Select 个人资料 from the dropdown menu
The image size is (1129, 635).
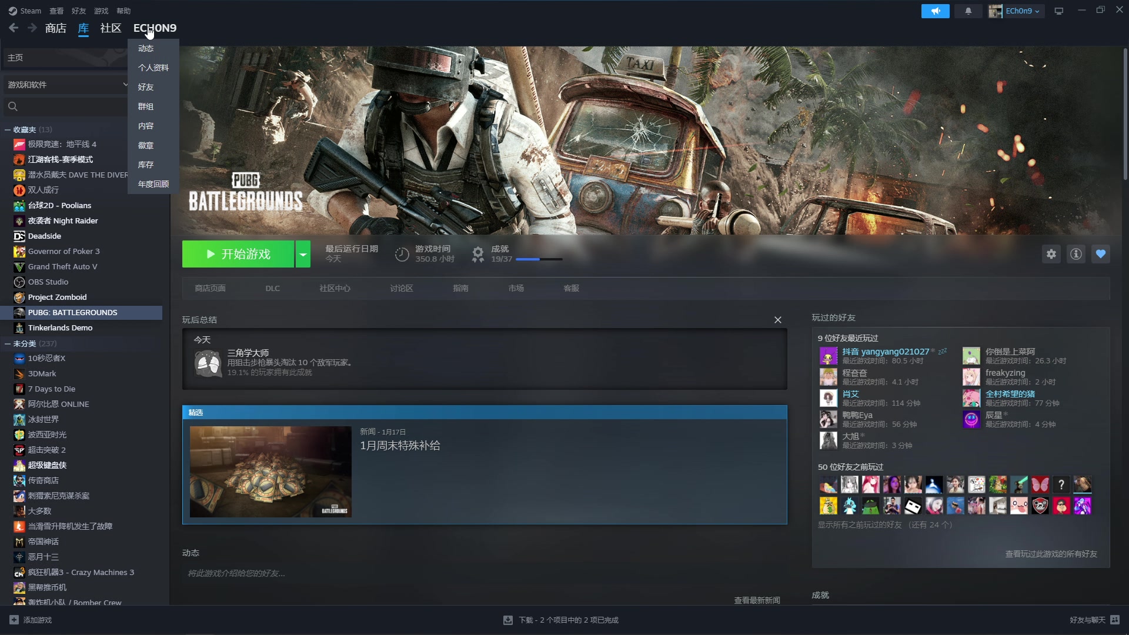(153, 68)
